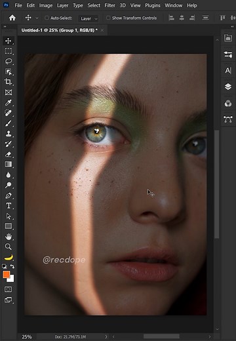Click the orange foreground color swatch
Viewport: 236px width, 341px height.
point(6,274)
